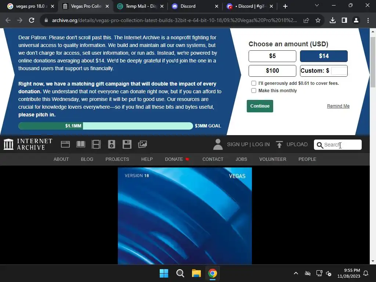Go back using the browser back arrow
The height and width of the screenshot is (282, 376).
[8, 21]
